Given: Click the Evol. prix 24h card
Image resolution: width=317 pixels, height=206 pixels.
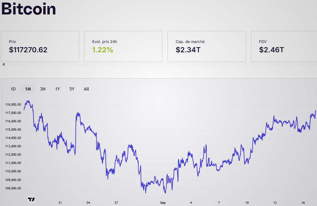Looking at the screenshot, I should coord(123,46).
